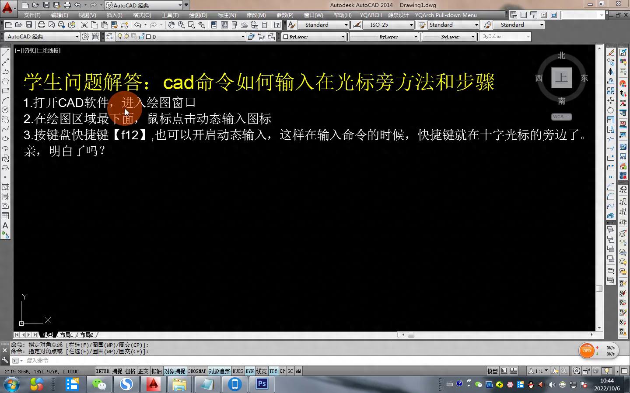The height and width of the screenshot is (393, 630).
Task: Open the Plot printer icon
Action: click(x=42, y=25)
